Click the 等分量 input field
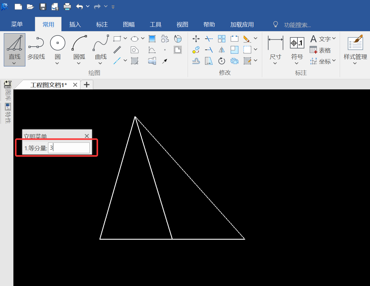This screenshot has height=286, width=370. click(69, 148)
